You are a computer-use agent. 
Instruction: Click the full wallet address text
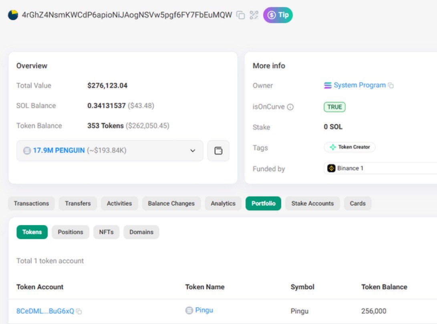pos(127,15)
